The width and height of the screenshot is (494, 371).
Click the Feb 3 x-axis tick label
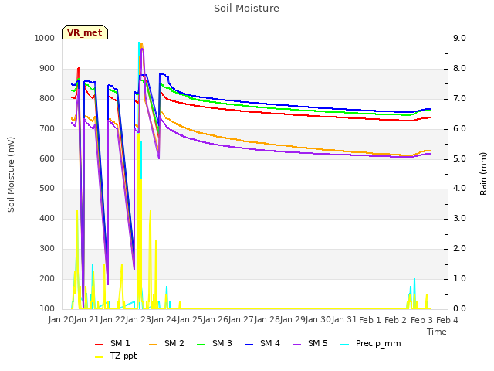coord(421,320)
